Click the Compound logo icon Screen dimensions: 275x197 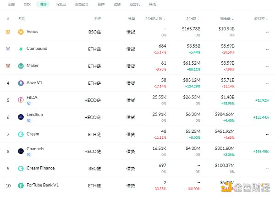click(21, 49)
